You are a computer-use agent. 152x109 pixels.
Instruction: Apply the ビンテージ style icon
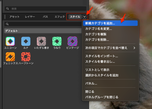(72, 41)
